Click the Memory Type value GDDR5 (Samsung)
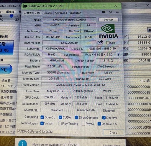Screen dimensions: 151x146 (58, 72)
